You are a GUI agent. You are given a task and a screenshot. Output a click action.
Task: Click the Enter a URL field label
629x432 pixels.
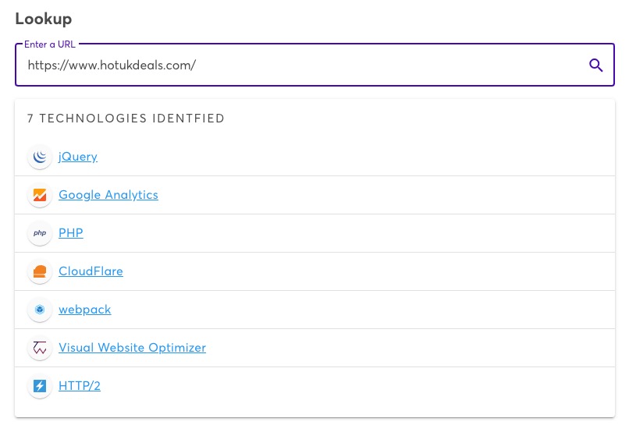coord(50,44)
